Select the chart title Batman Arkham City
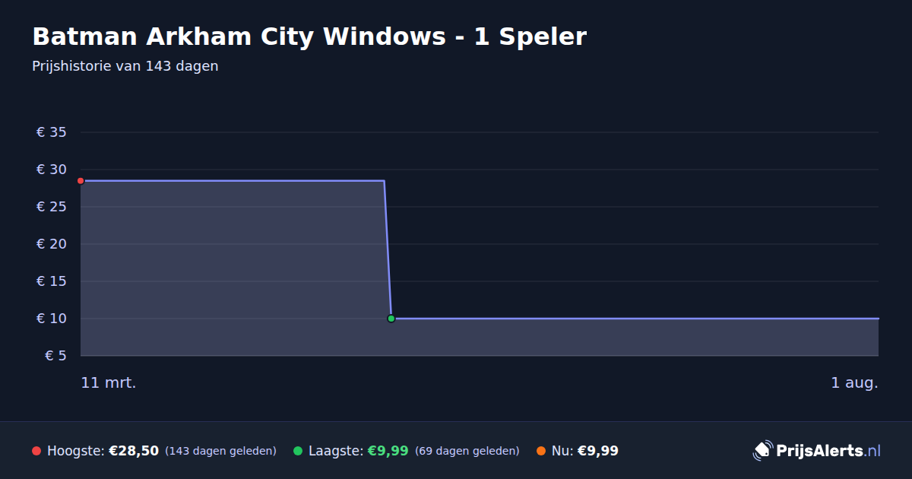The image size is (912, 479). [309, 36]
